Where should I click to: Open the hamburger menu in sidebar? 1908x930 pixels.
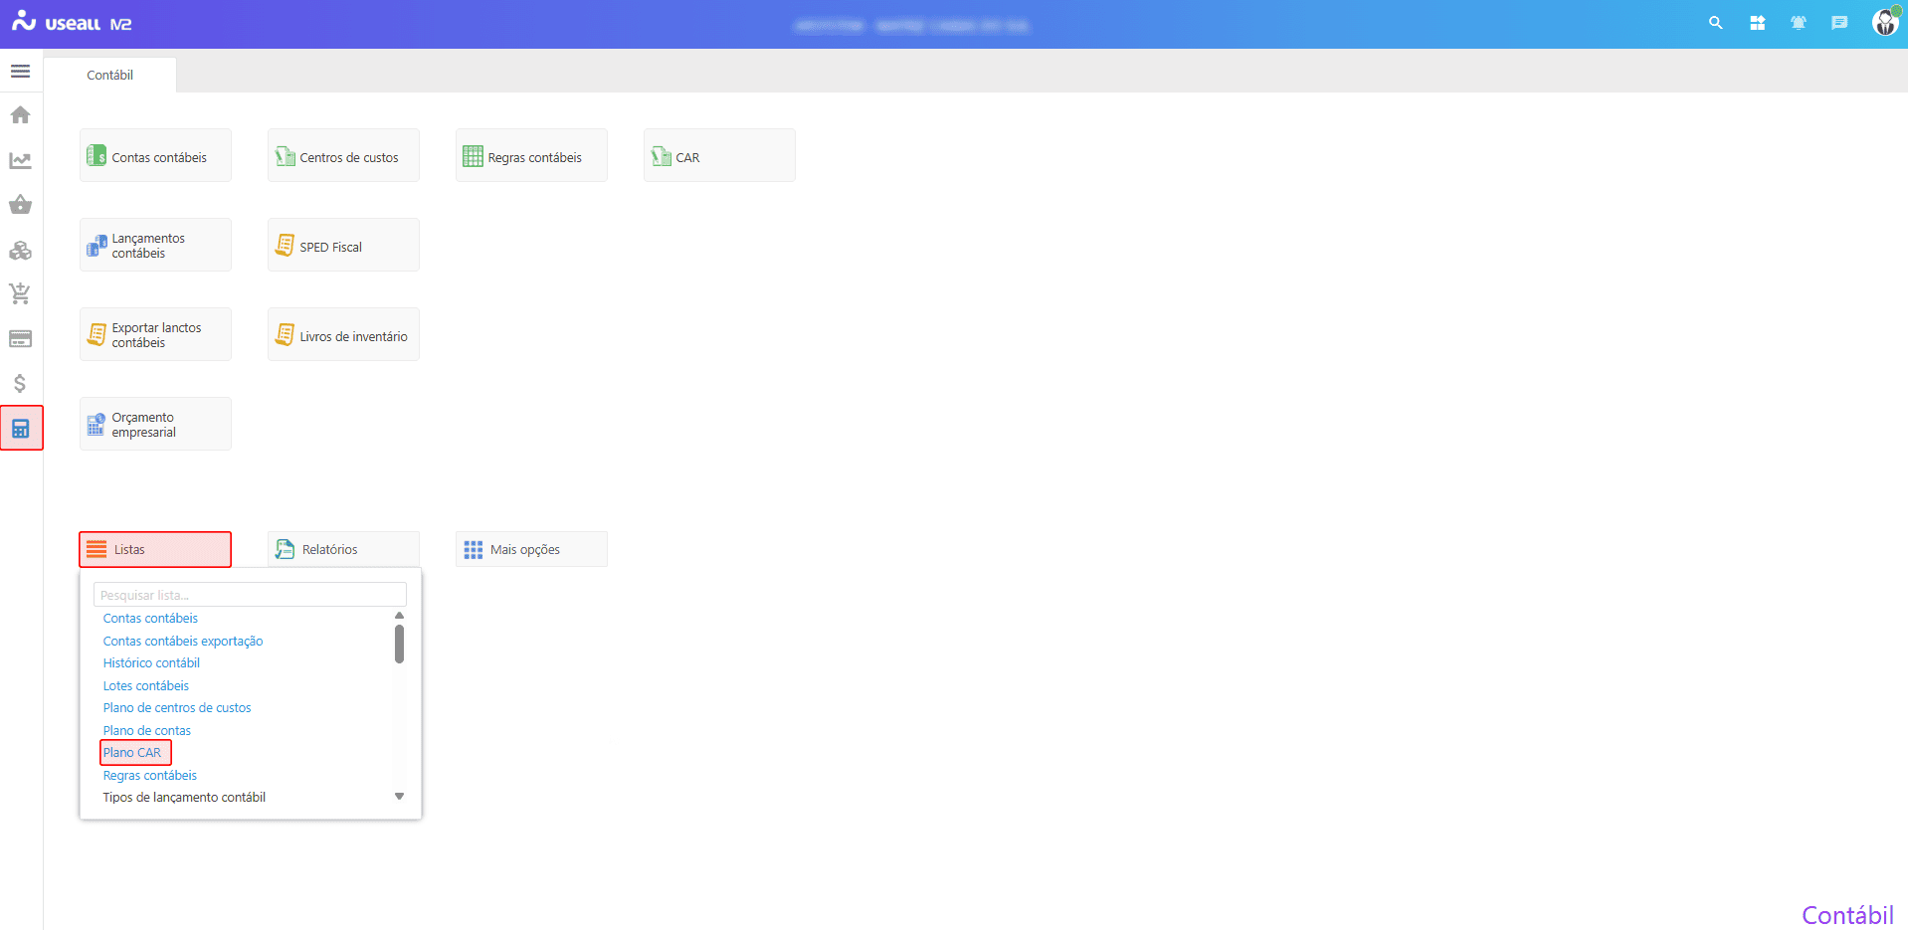click(20, 72)
